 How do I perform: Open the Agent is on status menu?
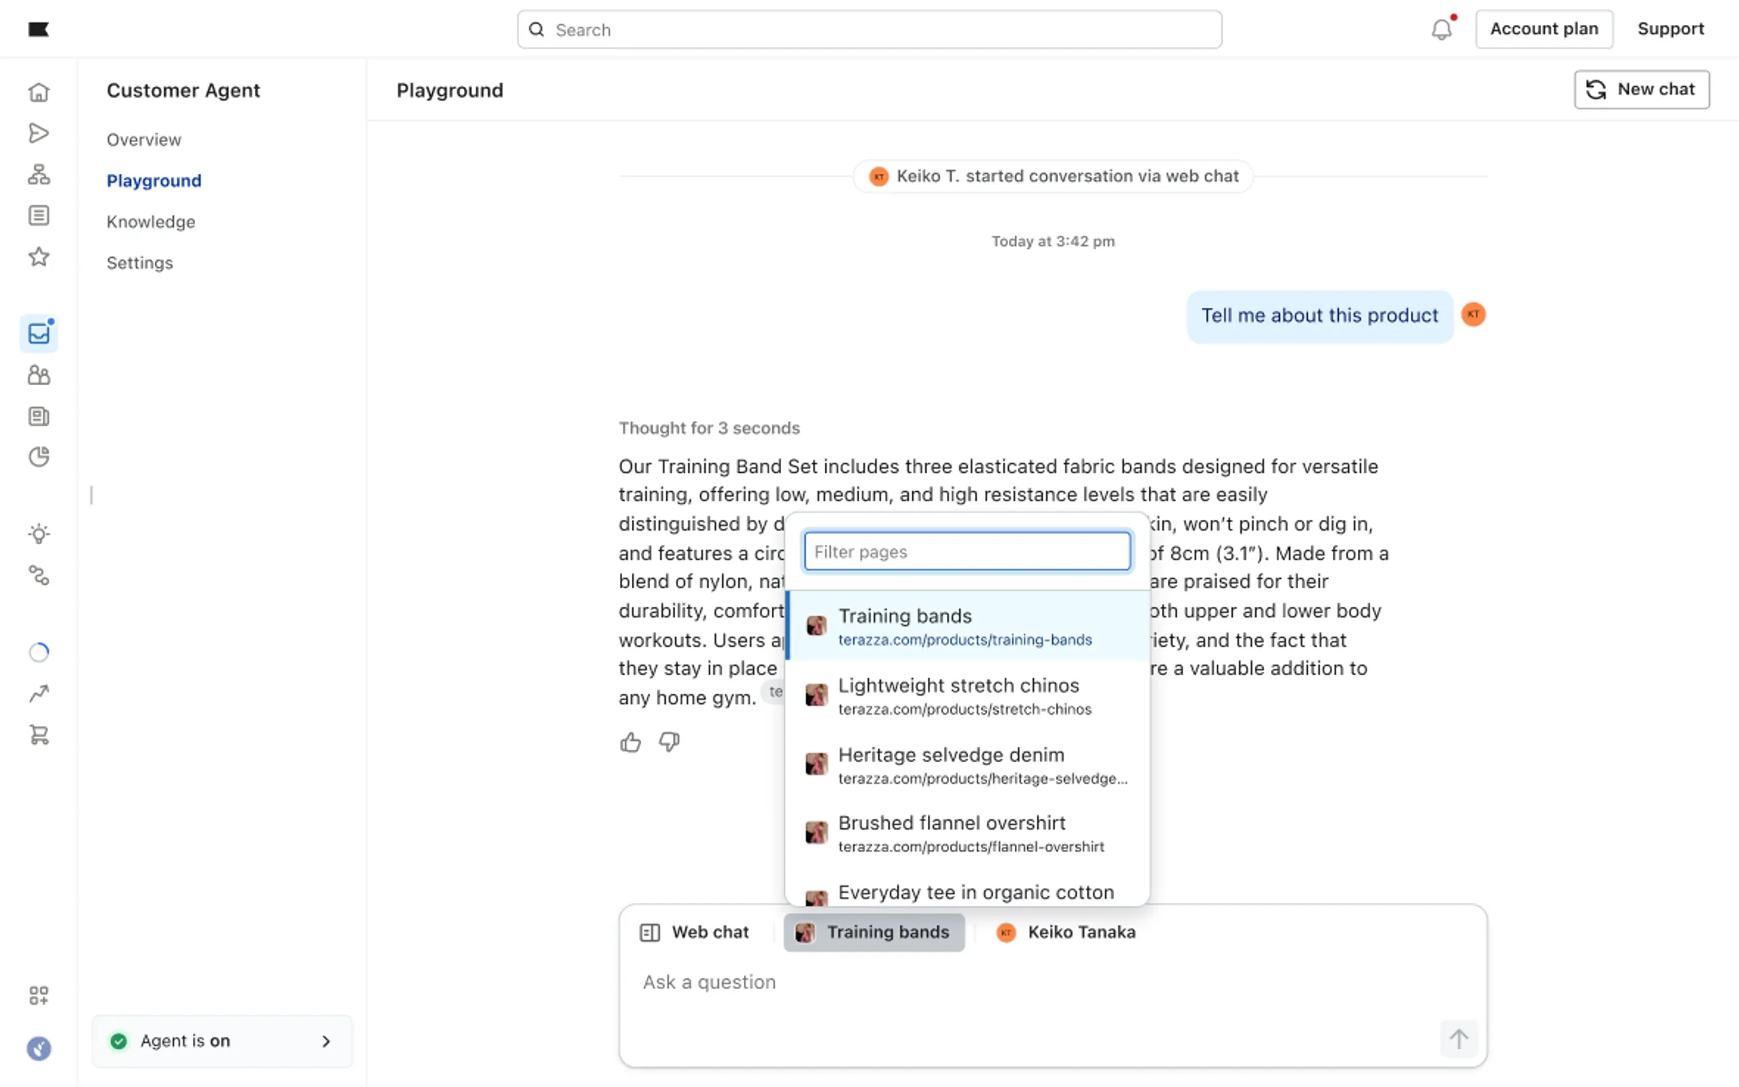pyautogui.click(x=221, y=1040)
